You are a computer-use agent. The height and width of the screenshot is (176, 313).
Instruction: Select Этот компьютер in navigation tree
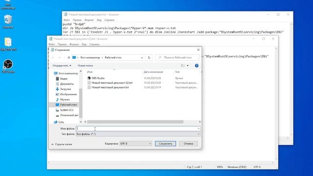[68, 73]
